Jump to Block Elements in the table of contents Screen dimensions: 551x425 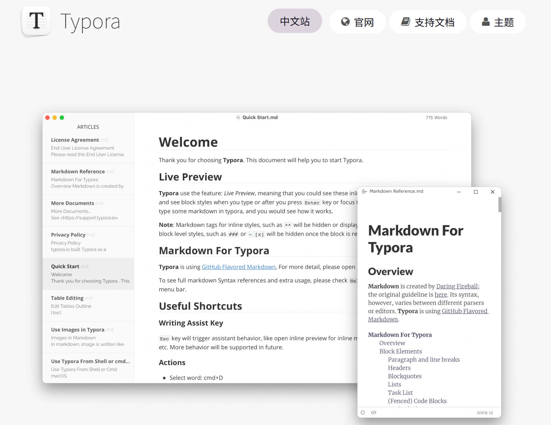(401, 351)
